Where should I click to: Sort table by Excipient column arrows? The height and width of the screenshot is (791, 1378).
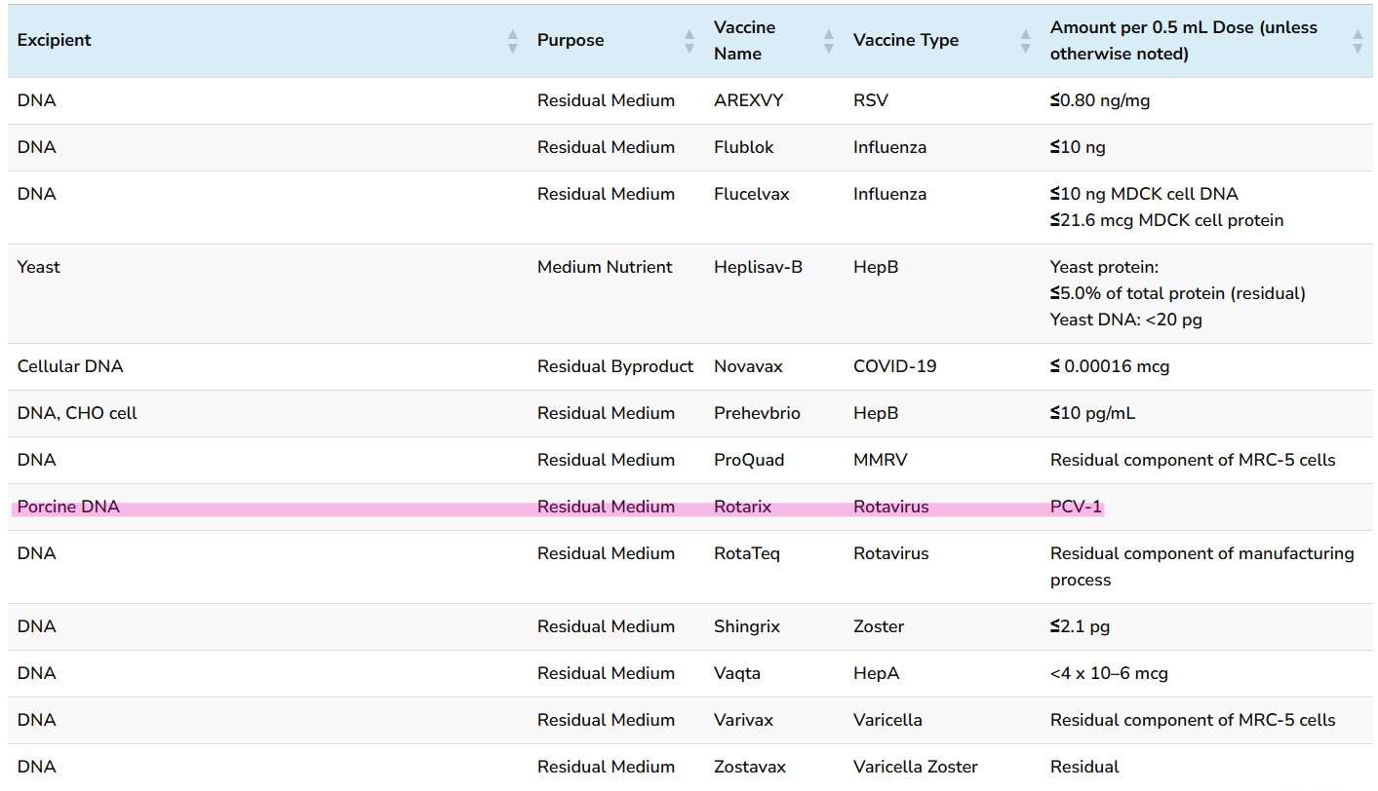pos(513,41)
